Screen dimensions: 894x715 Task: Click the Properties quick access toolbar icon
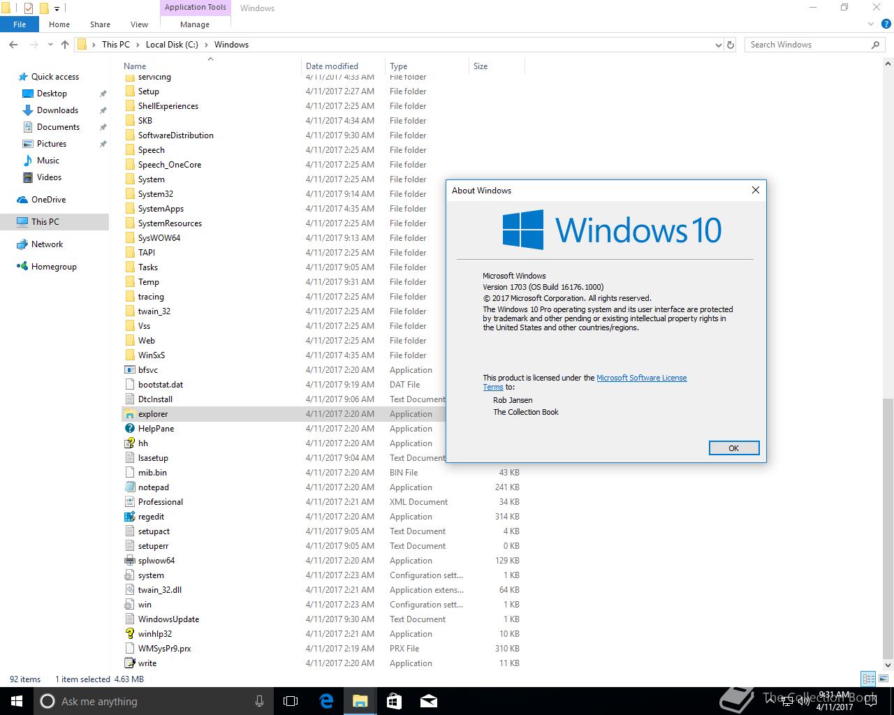(x=29, y=8)
